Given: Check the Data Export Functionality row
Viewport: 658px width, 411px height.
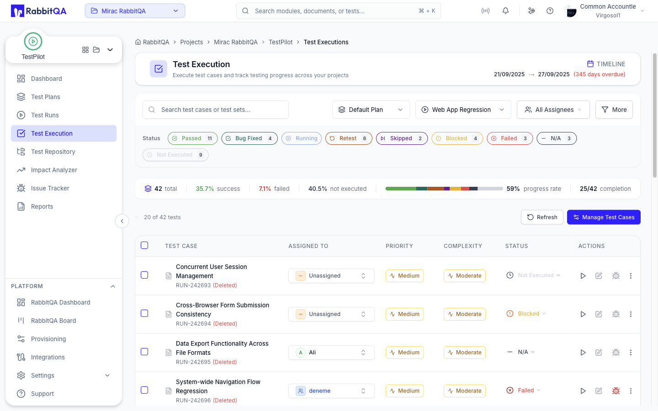Looking at the screenshot, I should point(144,352).
